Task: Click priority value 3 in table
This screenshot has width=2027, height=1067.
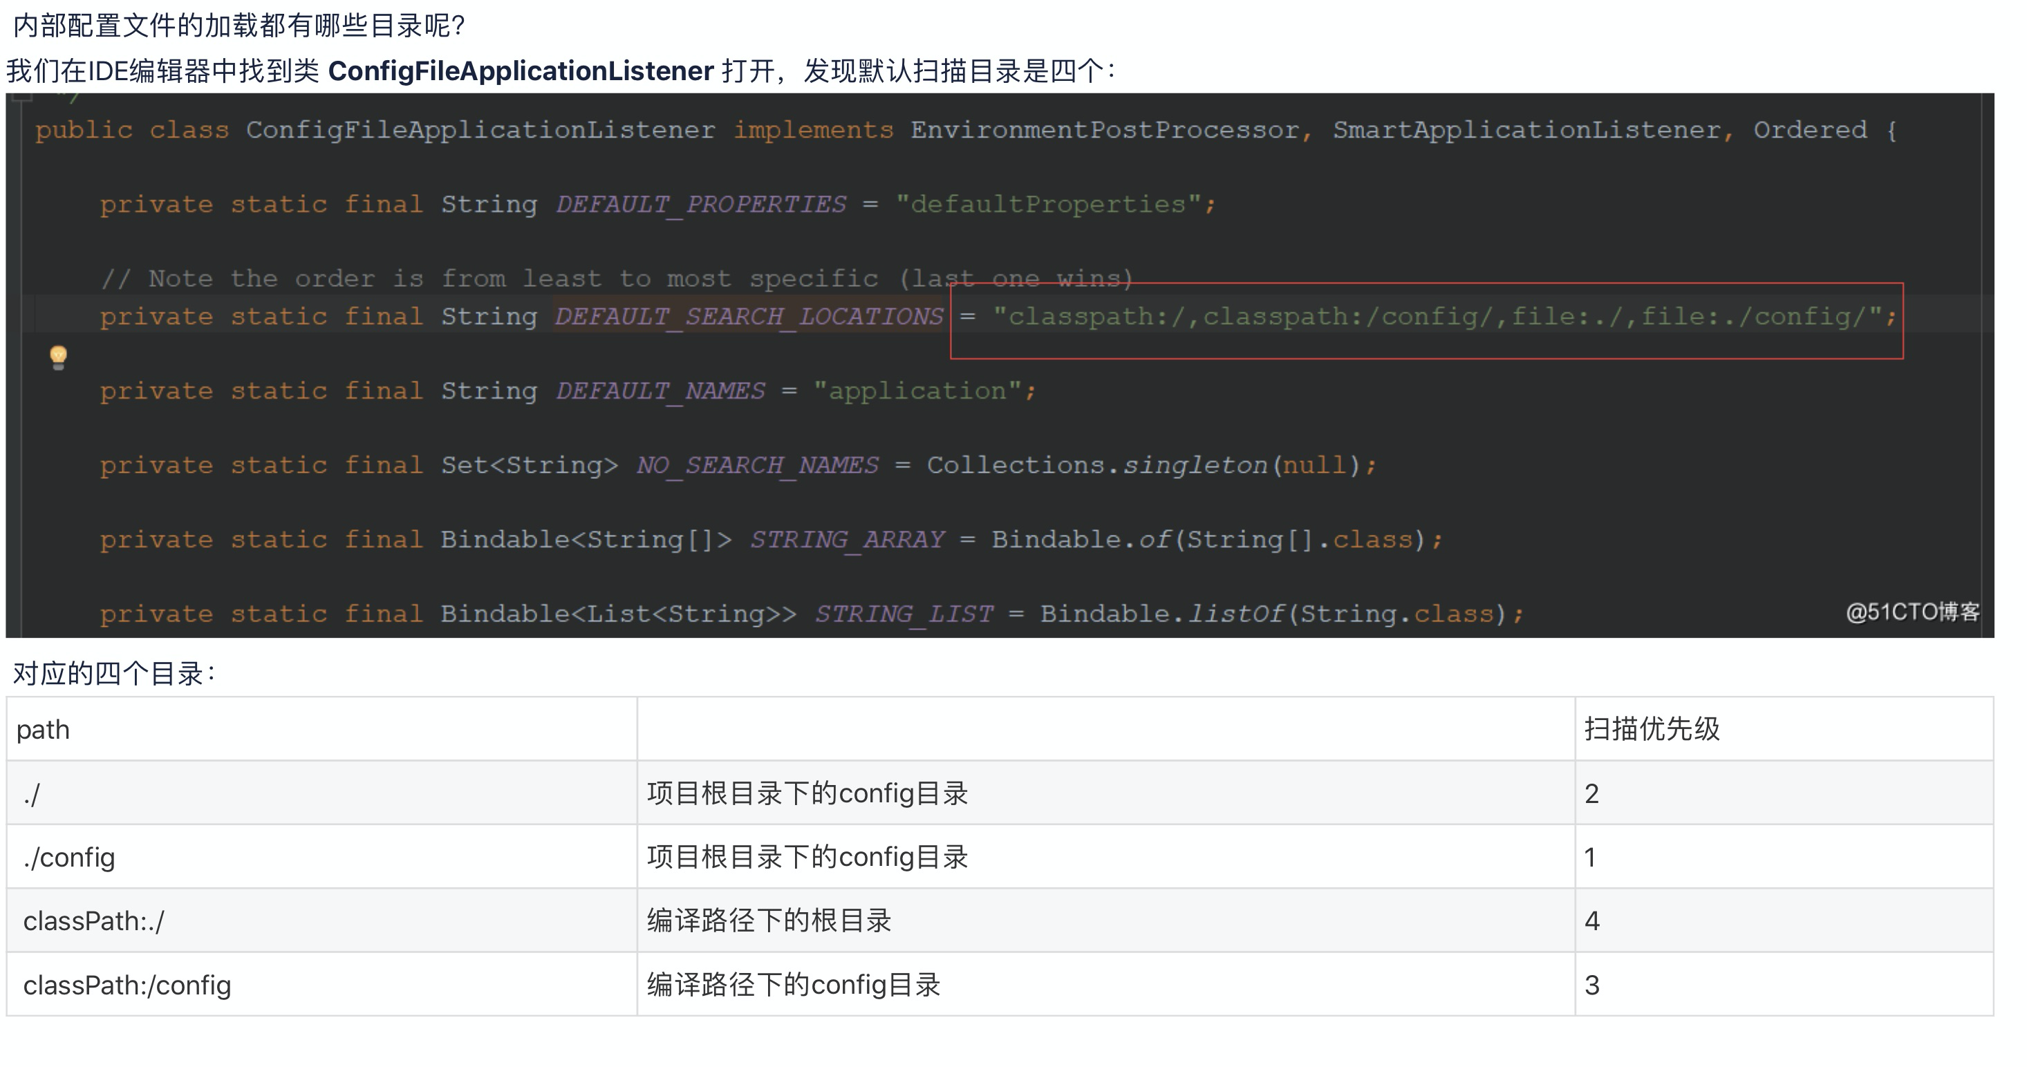Action: pyautogui.click(x=1592, y=985)
